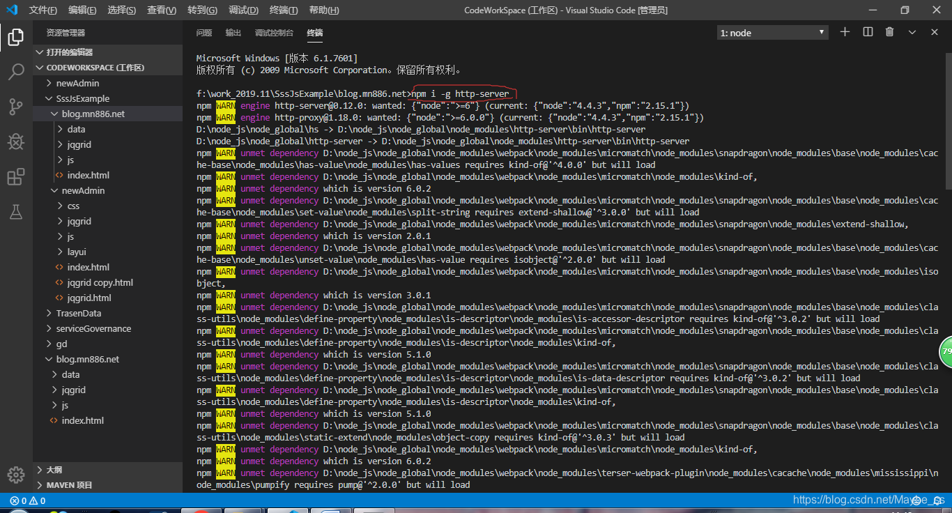Click the 资源管理器 sidebar title

(66, 33)
